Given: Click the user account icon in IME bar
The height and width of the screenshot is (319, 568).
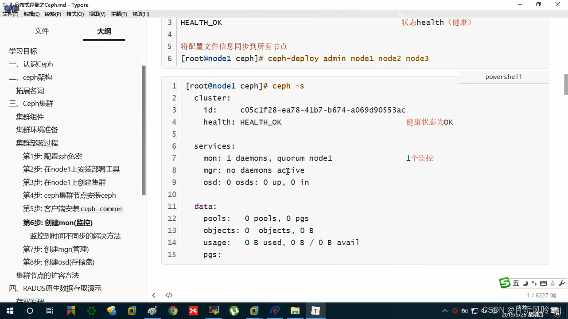Looking at the screenshot, I should point(553,284).
